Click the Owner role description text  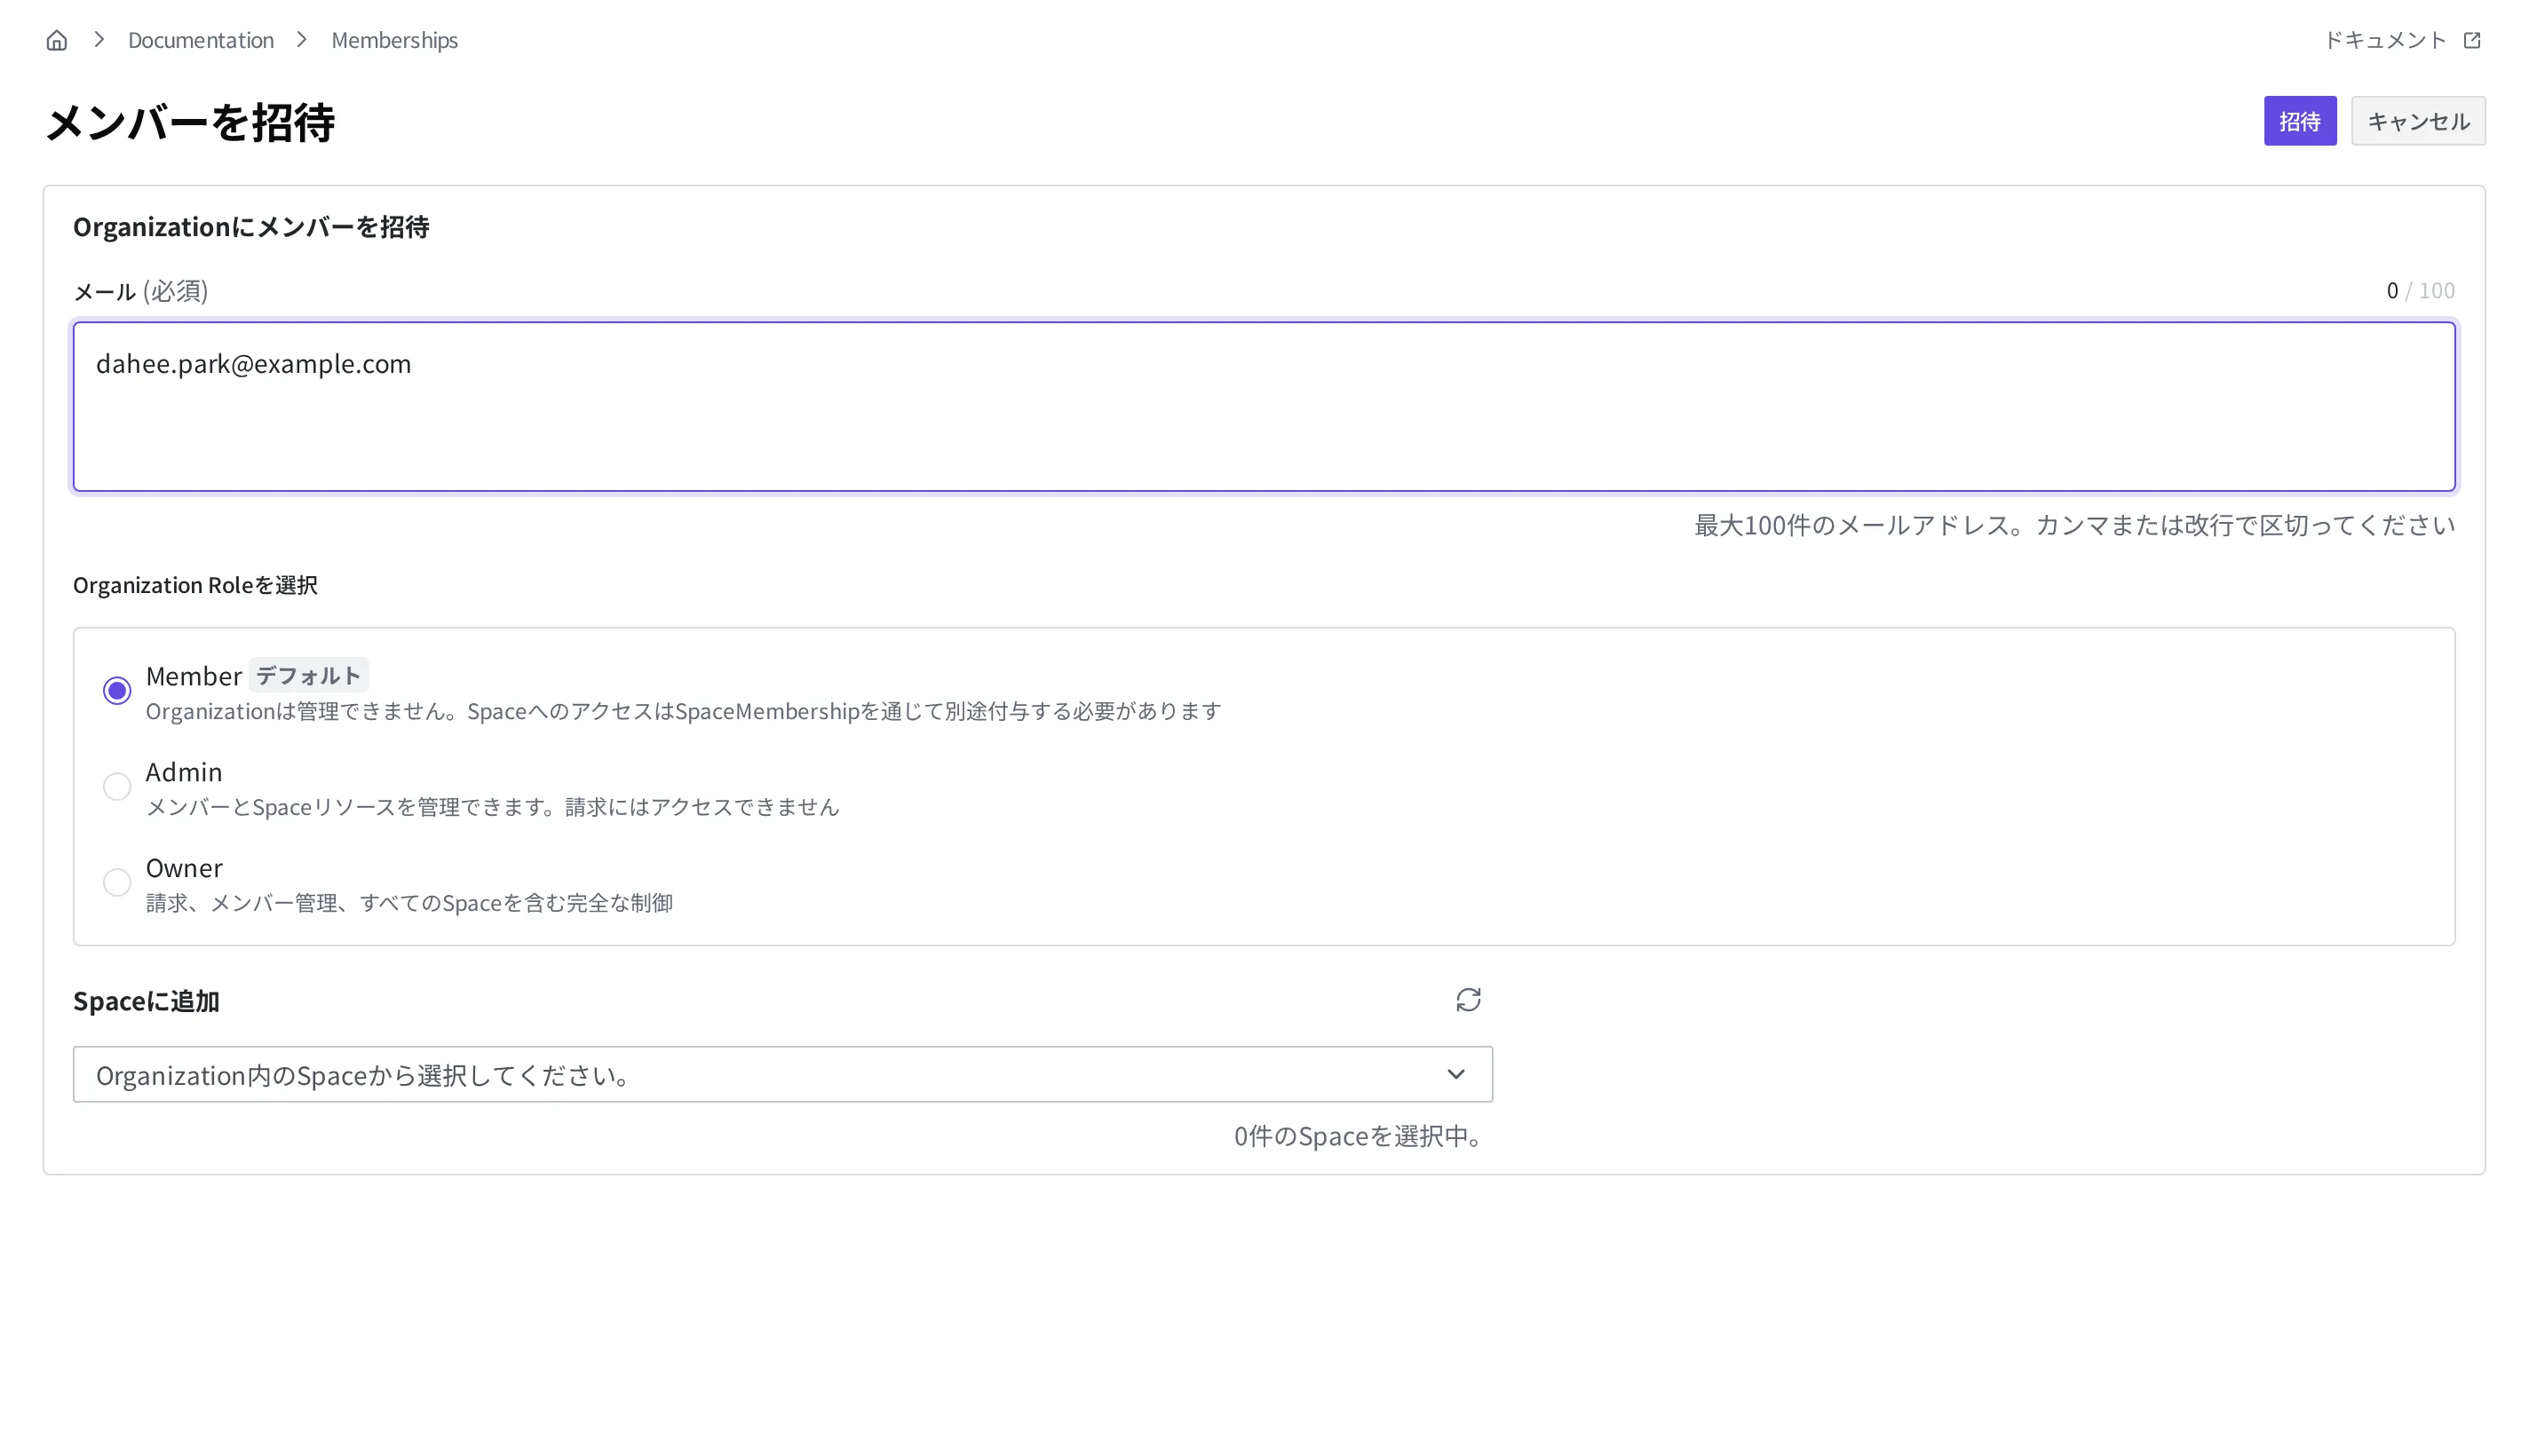click(409, 903)
